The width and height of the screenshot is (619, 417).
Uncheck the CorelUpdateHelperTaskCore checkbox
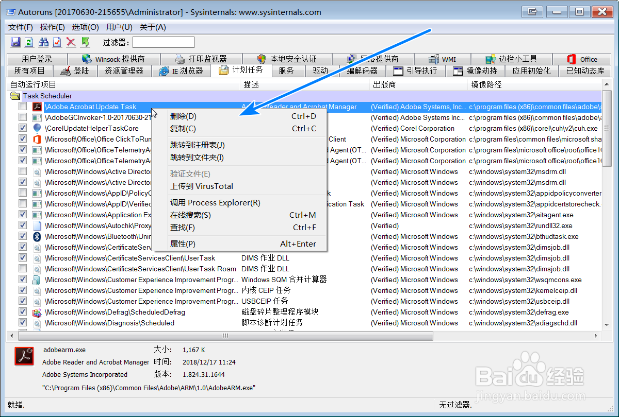(23, 128)
